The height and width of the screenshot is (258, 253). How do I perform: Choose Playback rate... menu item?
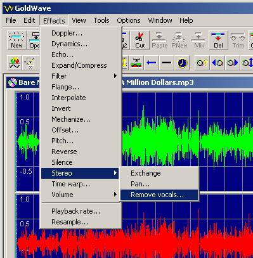tap(81, 211)
